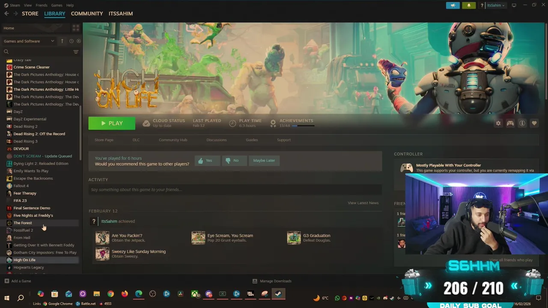The width and height of the screenshot is (548, 308).
Task: Open Windows Start menu
Action: pos(6,298)
